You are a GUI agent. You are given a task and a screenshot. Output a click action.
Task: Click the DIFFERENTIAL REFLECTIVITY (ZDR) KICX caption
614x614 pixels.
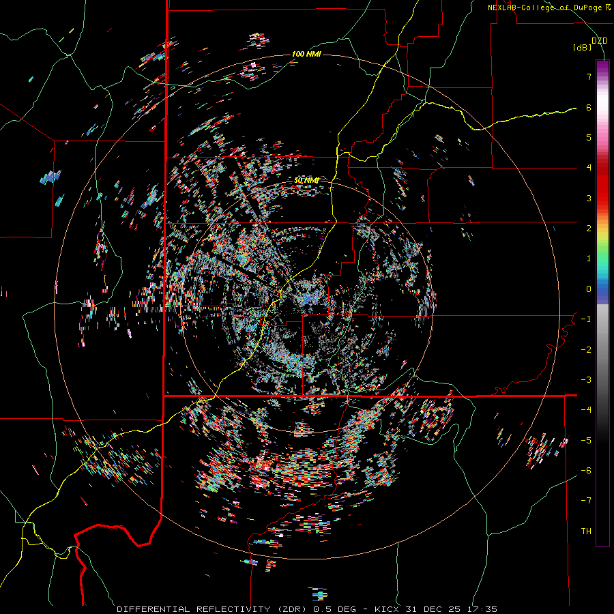pyautogui.click(x=307, y=609)
